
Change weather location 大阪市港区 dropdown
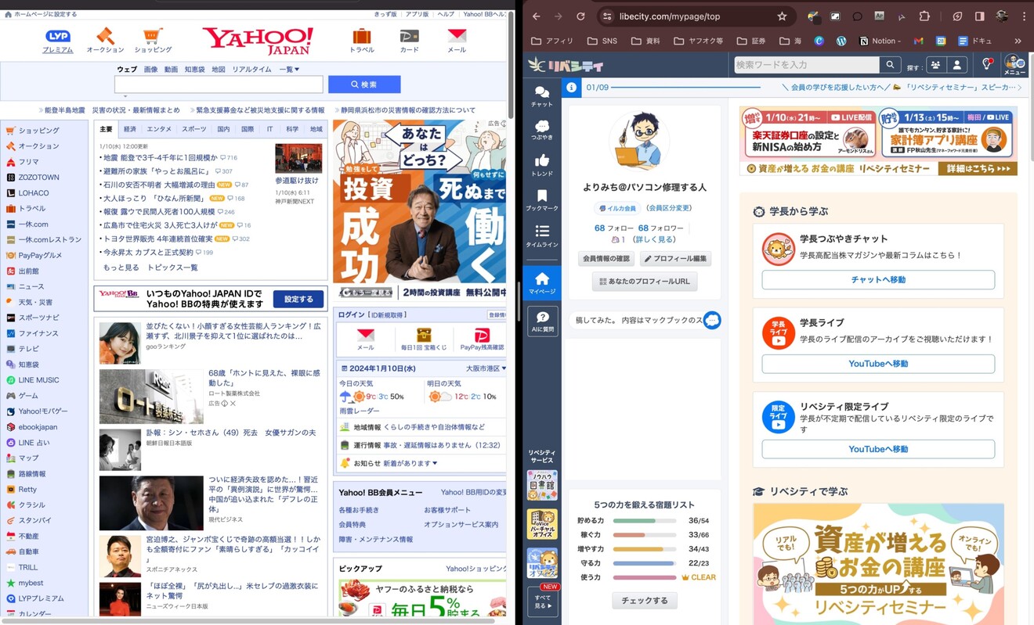coord(487,368)
